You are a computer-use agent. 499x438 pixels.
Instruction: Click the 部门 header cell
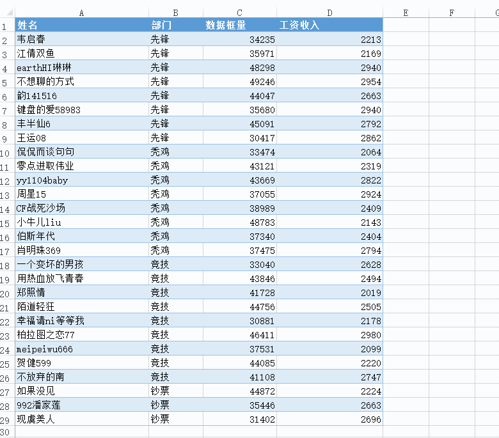click(176, 25)
